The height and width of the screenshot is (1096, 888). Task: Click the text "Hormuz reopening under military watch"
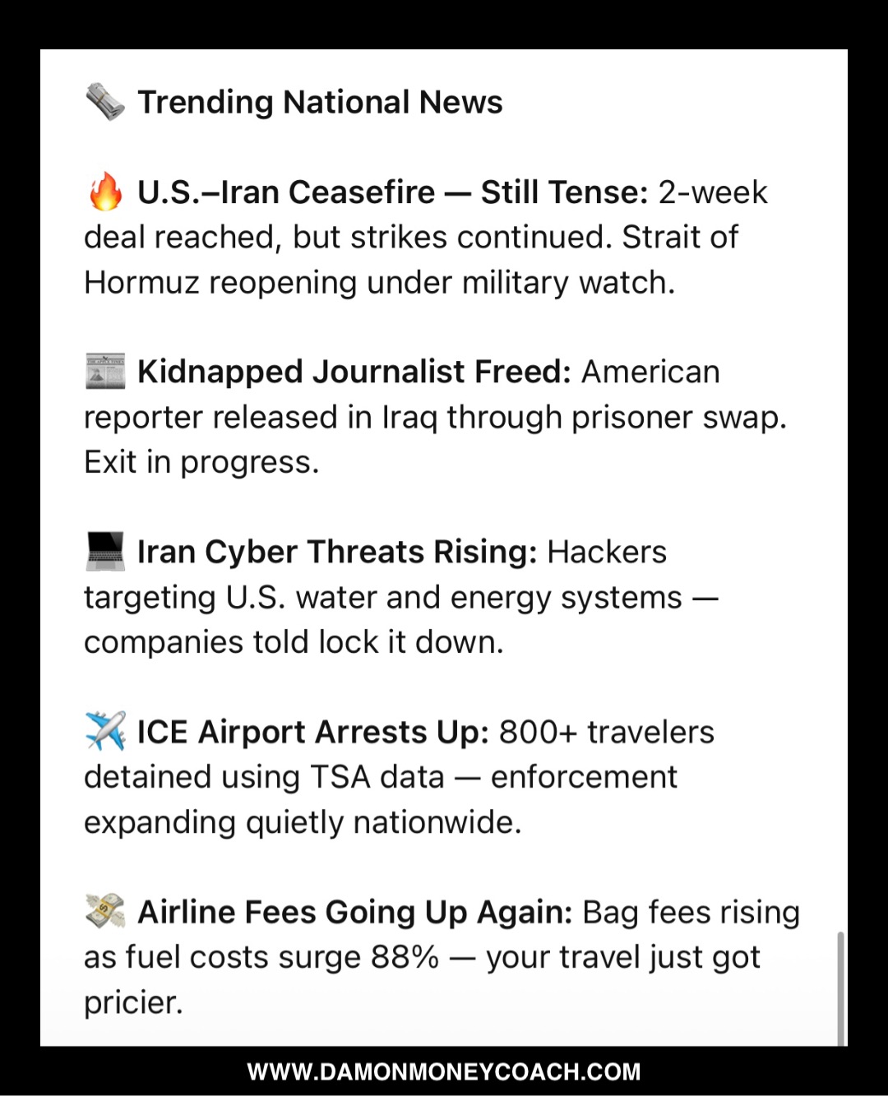coord(379,283)
